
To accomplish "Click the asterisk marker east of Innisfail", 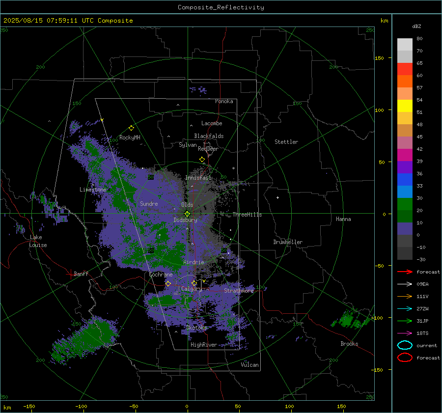I will 233,168.
